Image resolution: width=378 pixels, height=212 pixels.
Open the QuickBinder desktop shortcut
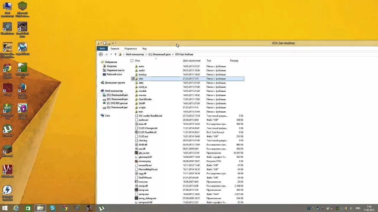22,71
